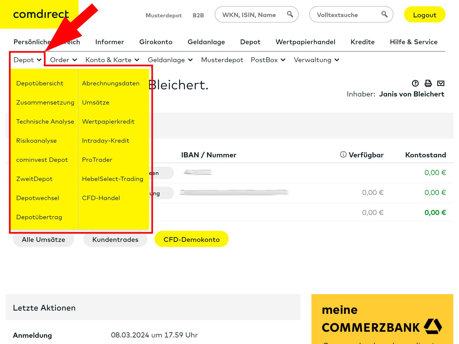
Task: Select the comdirect logo
Action: tap(40, 14)
